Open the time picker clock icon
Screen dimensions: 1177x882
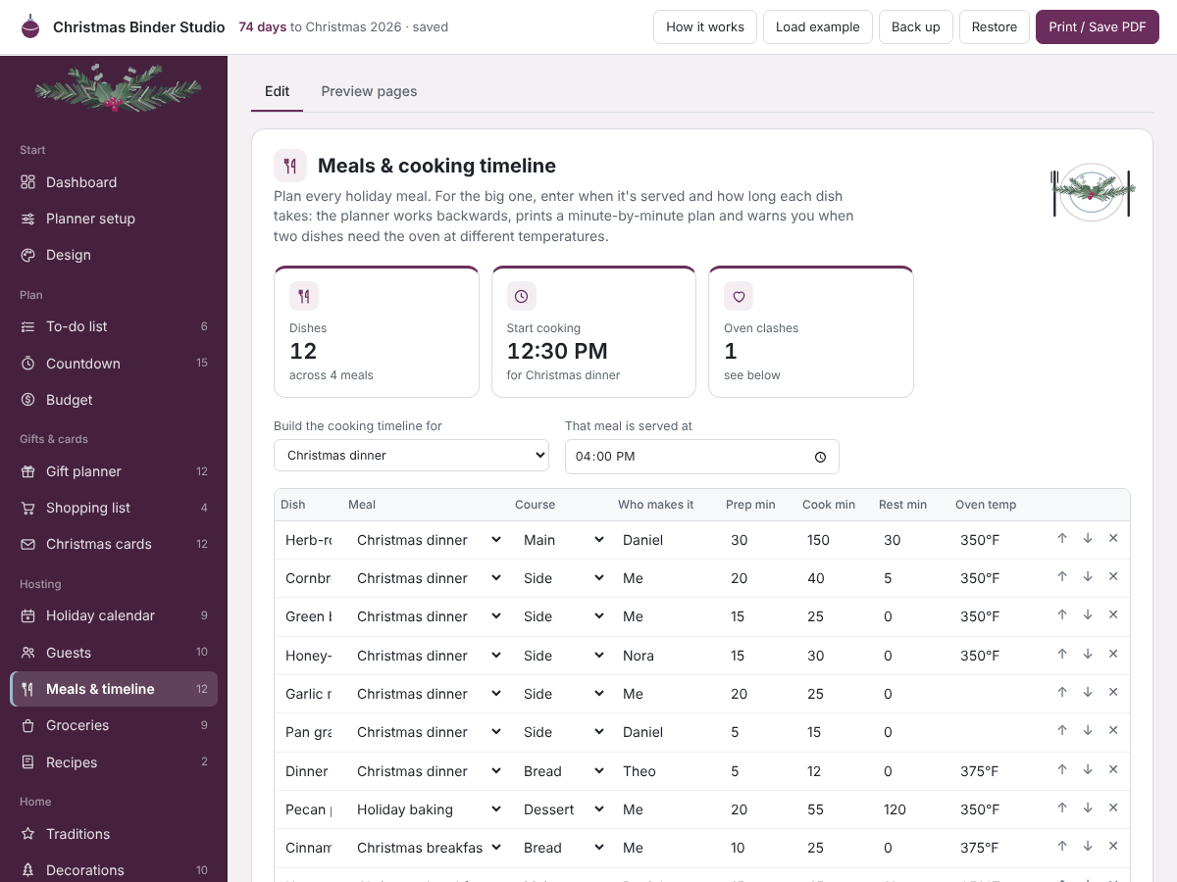pos(821,457)
